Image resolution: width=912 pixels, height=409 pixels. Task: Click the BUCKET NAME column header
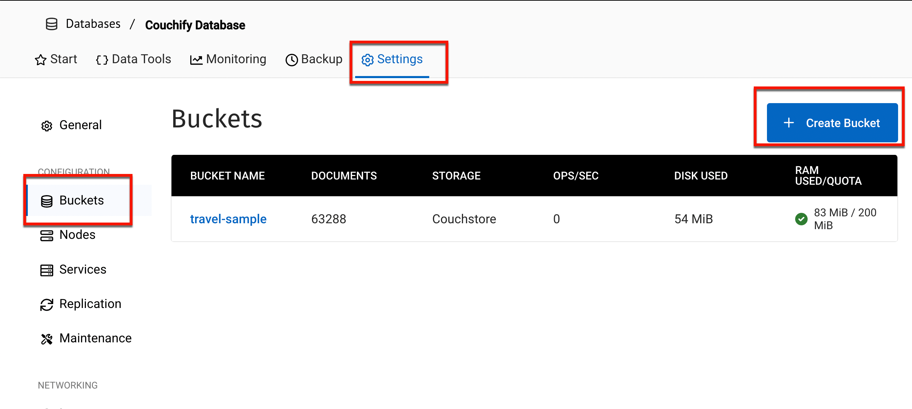coord(227,176)
